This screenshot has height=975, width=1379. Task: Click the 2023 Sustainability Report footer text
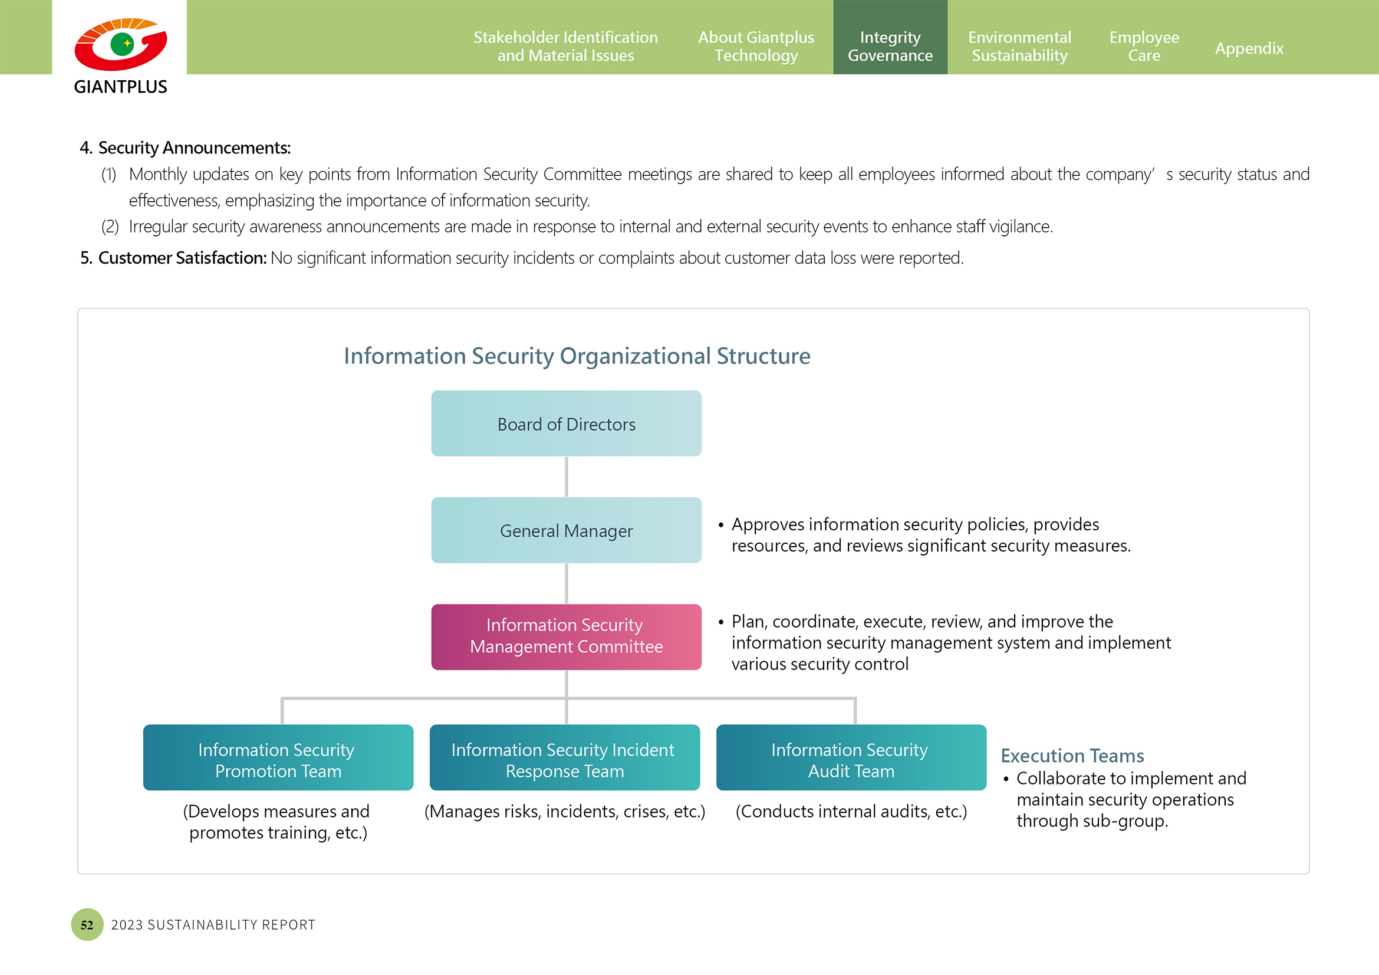point(213,924)
